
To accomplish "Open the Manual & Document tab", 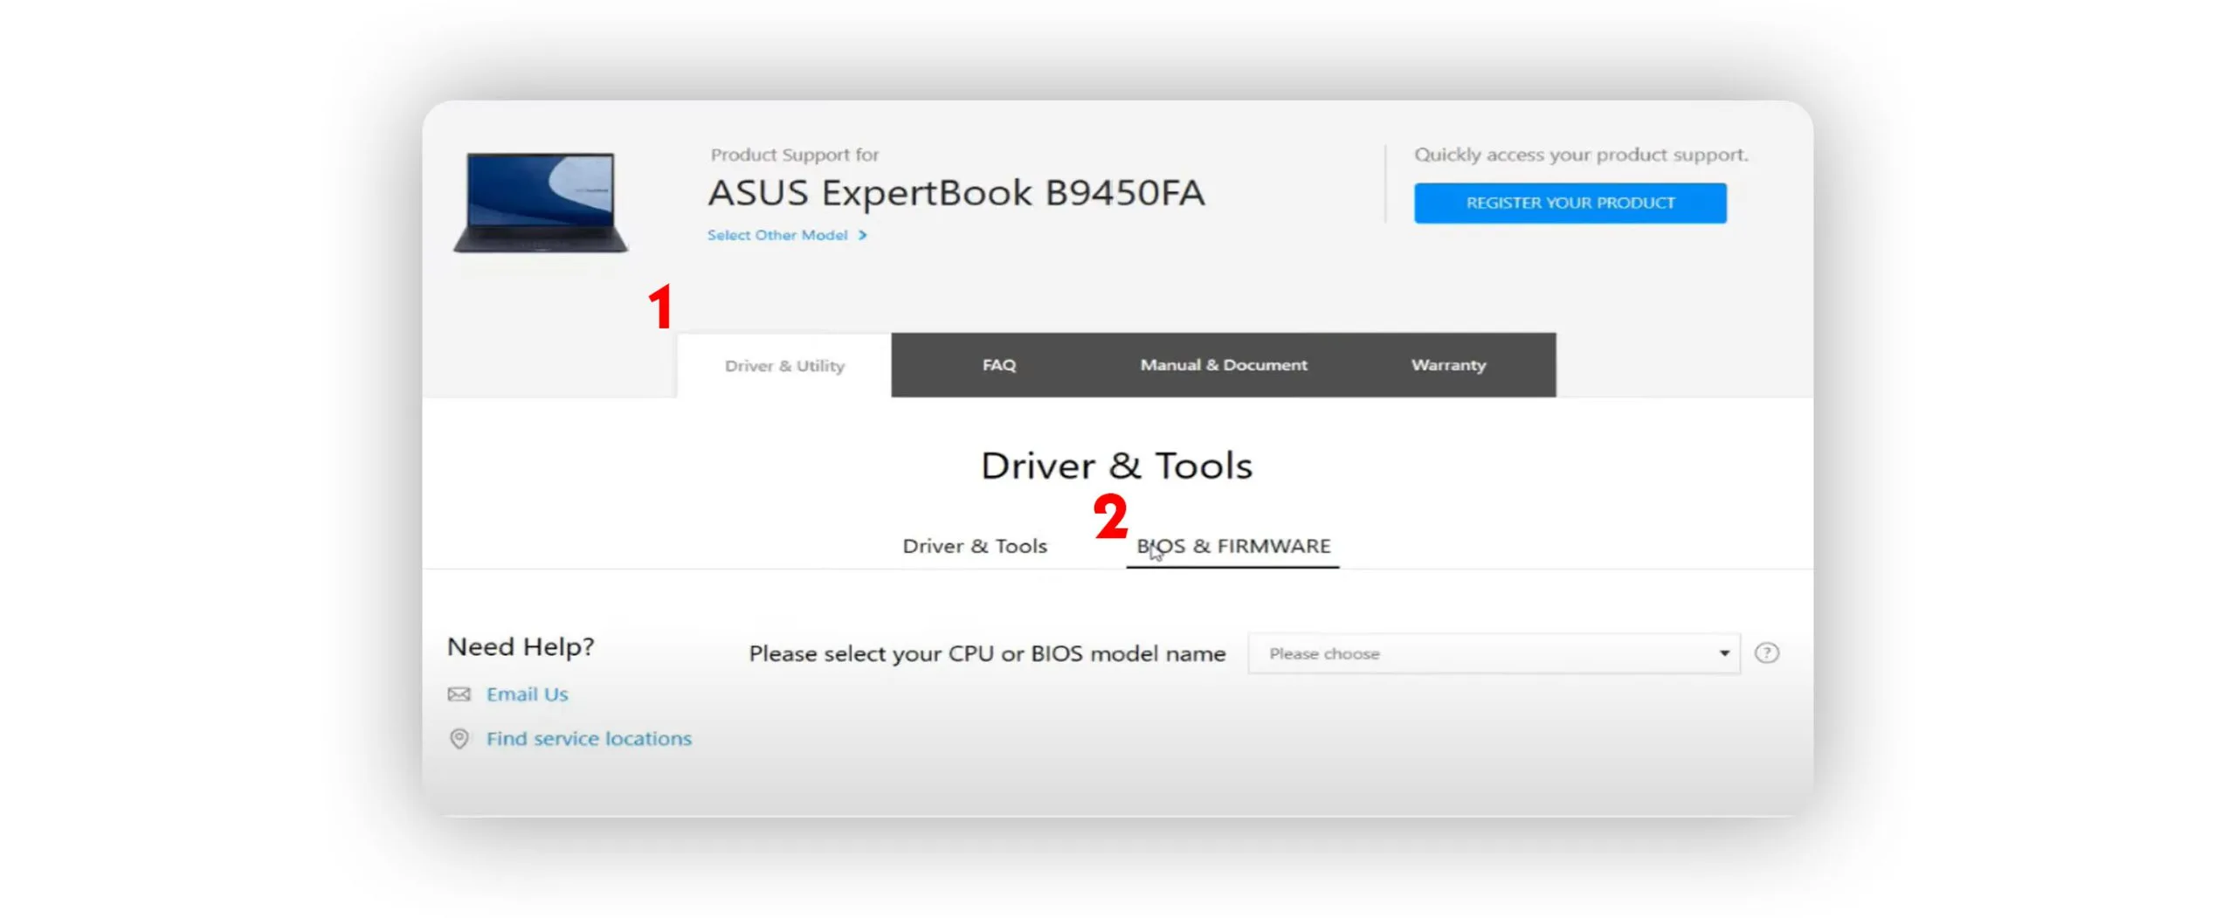I will pyautogui.click(x=1223, y=365).
